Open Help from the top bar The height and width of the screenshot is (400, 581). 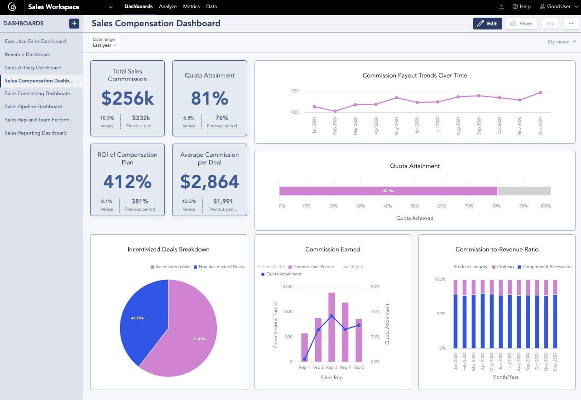pos(521,6)
